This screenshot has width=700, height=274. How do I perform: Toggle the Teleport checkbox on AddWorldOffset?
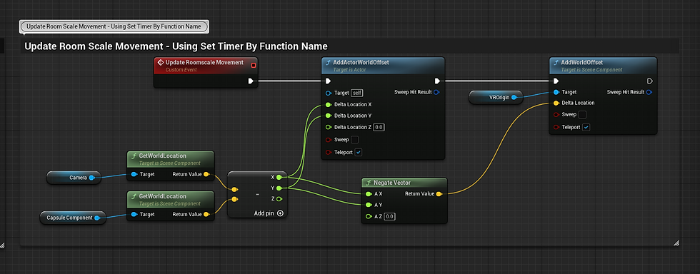coord(586,127)
